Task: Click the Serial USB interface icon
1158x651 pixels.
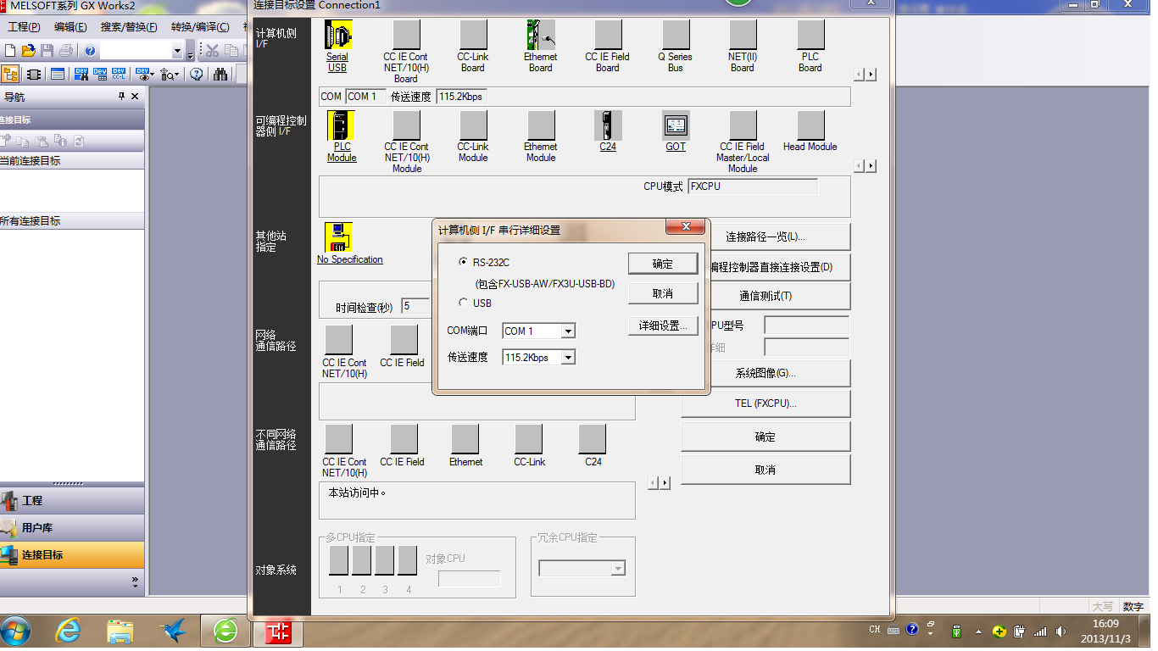Action: coord(337,36)
